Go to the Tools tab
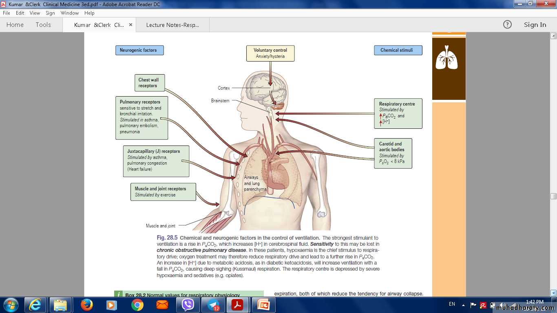The image size is (557, 313). (43, 25)
